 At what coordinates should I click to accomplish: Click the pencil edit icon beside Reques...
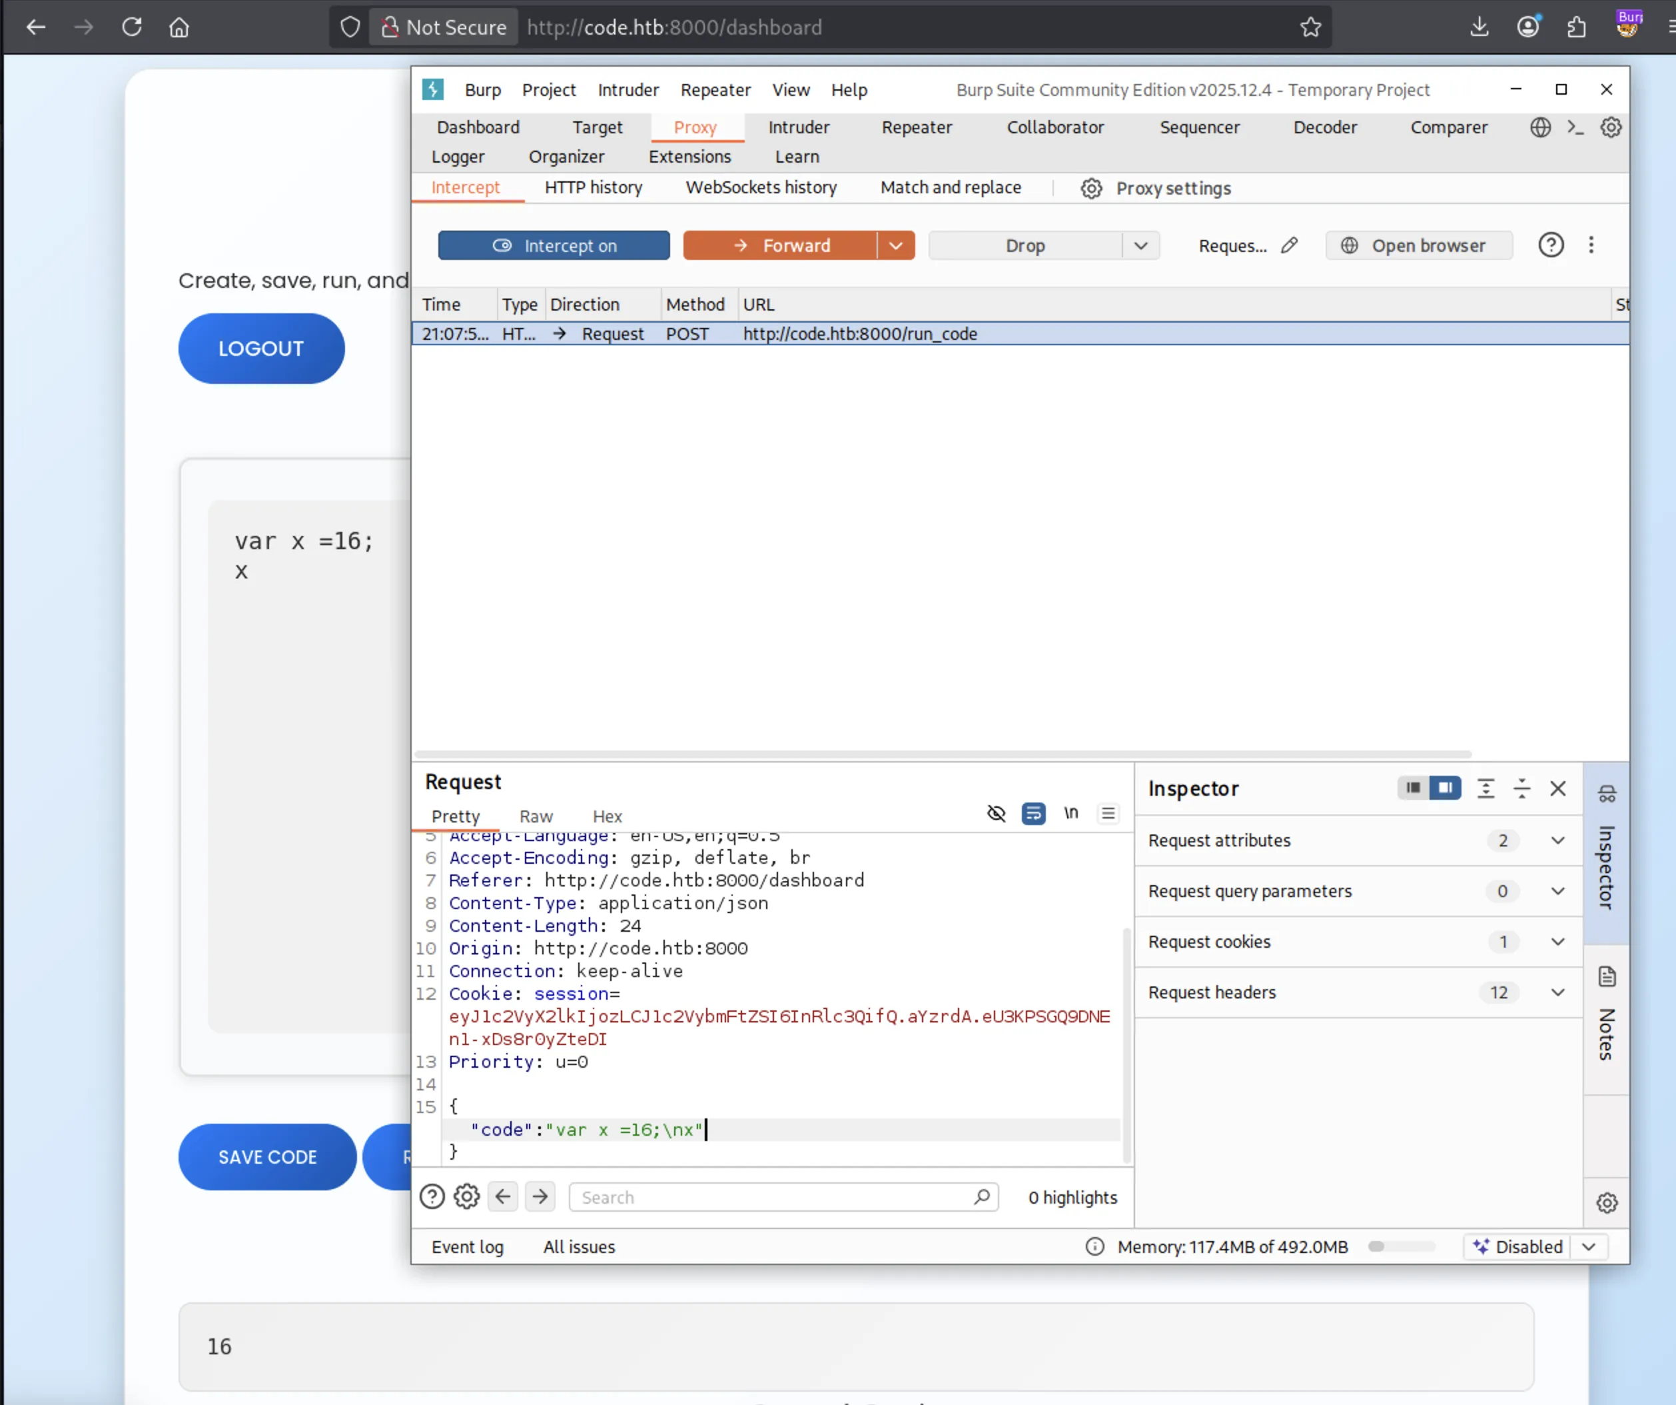[1289, 245]
